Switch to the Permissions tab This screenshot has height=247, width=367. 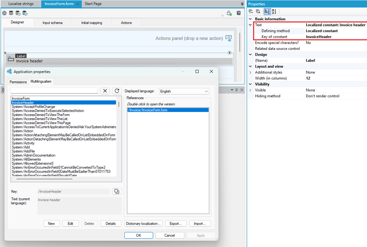coord(18,82)
